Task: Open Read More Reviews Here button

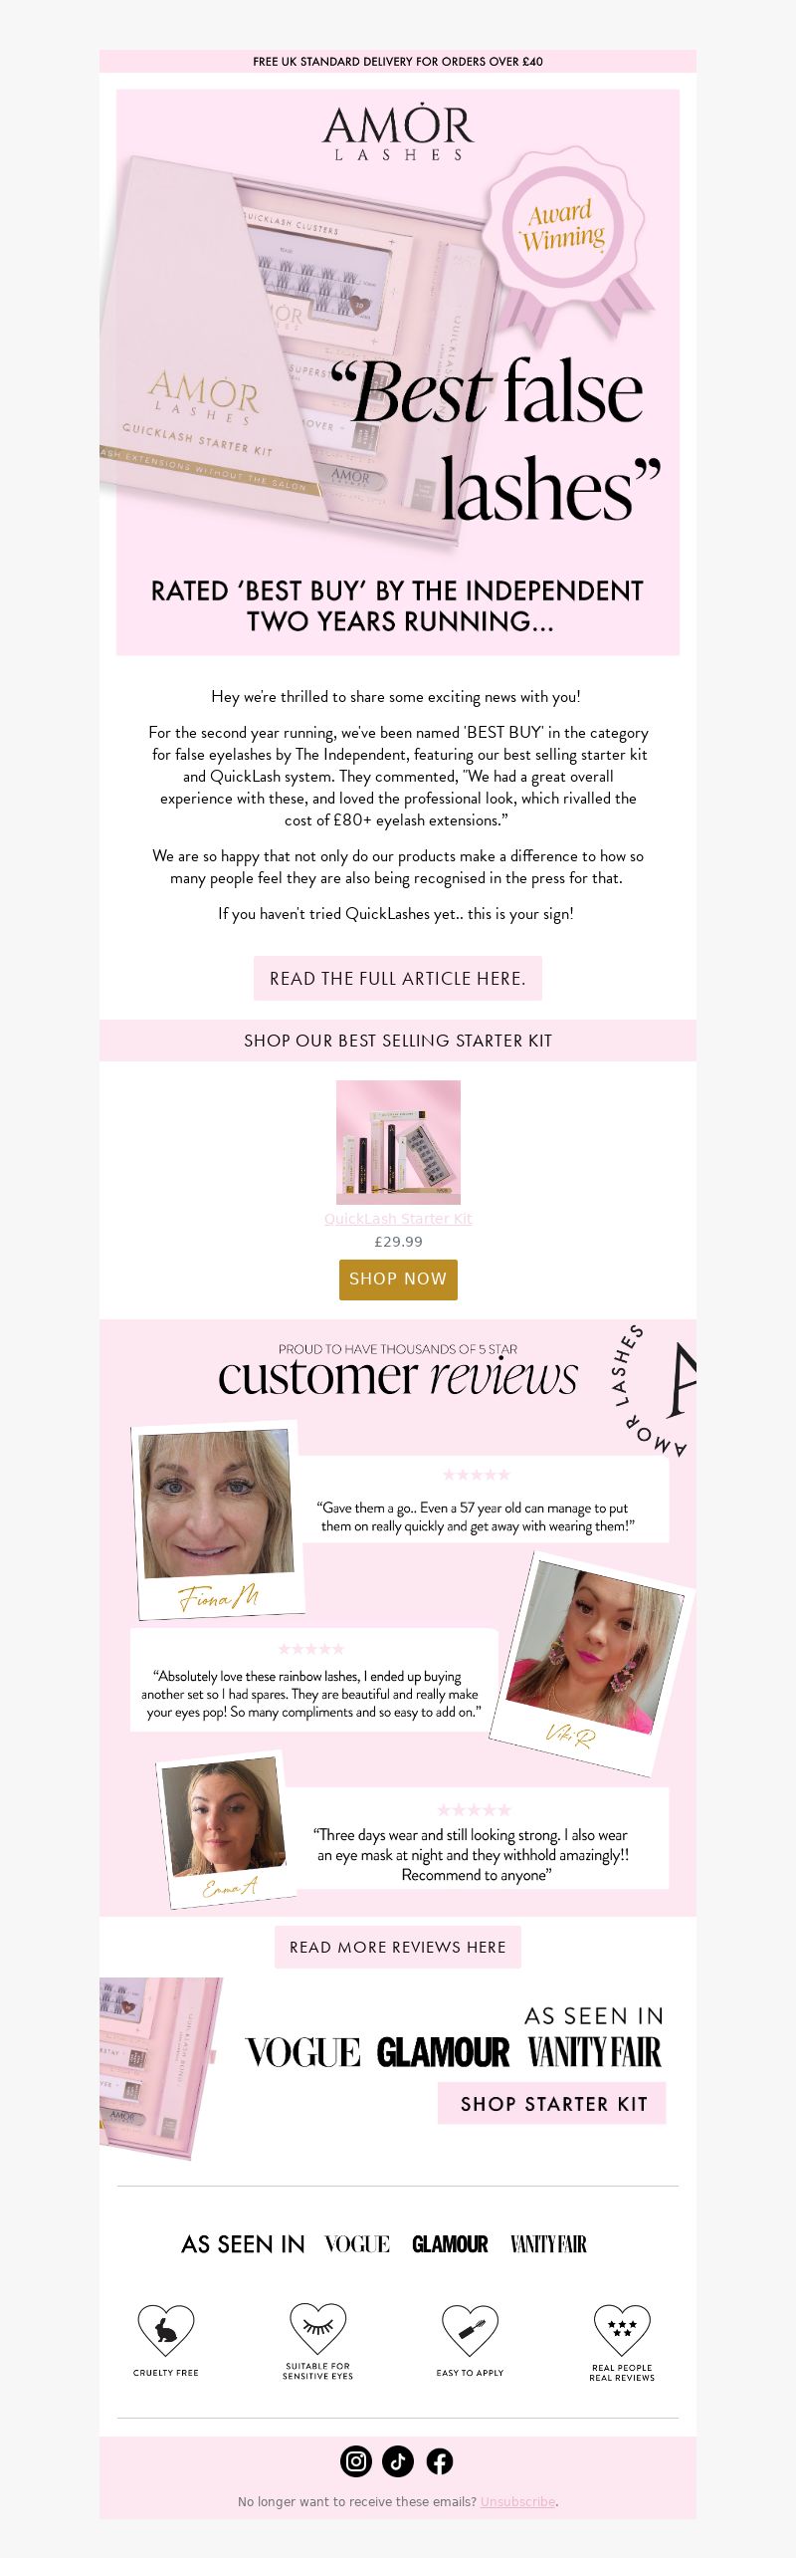Action: point(398,1947)
